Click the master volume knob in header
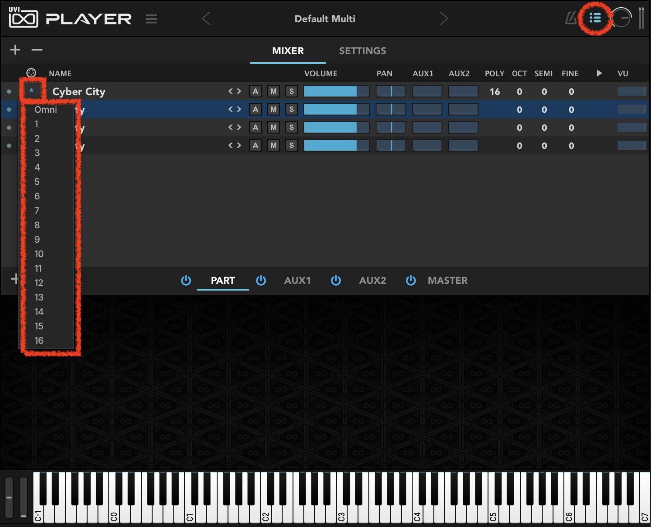The height and width of the screenshot is (527, 651). (622, 18)
